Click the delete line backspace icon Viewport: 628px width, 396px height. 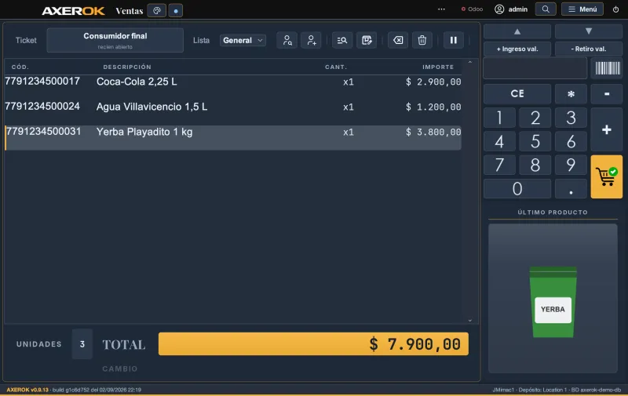[398, 40]
